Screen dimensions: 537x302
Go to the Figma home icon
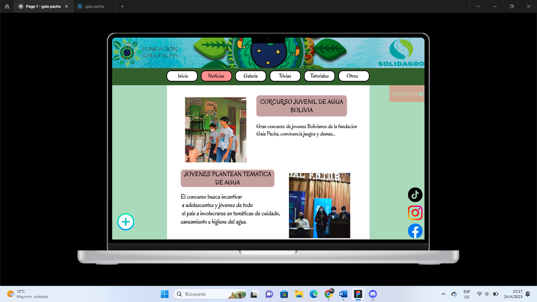click(7, 6)
